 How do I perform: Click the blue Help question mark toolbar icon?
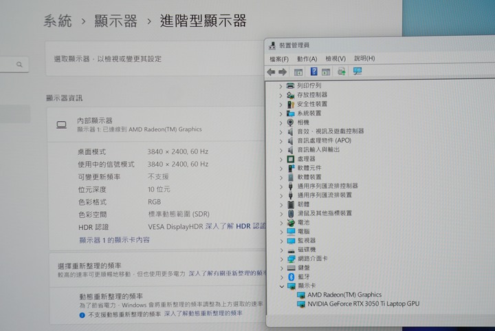coord(313,72)
